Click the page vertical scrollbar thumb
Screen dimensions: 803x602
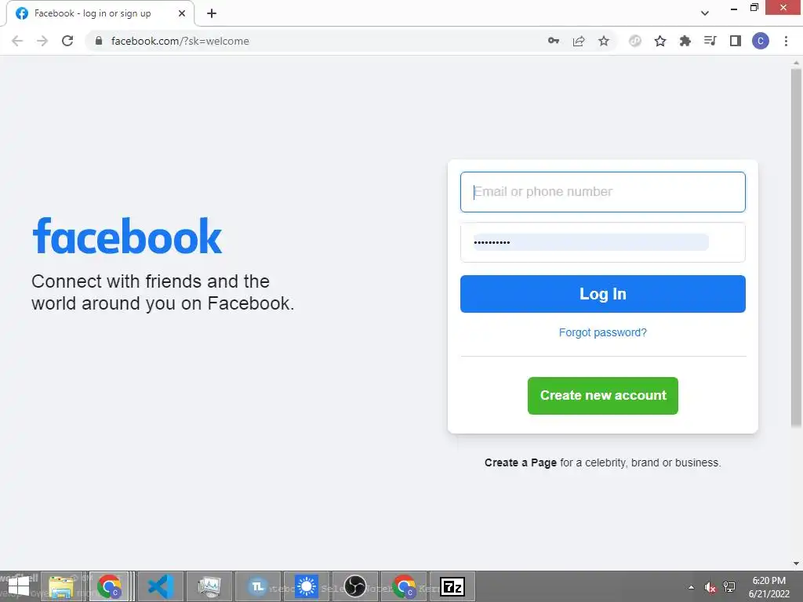point(796,247)
